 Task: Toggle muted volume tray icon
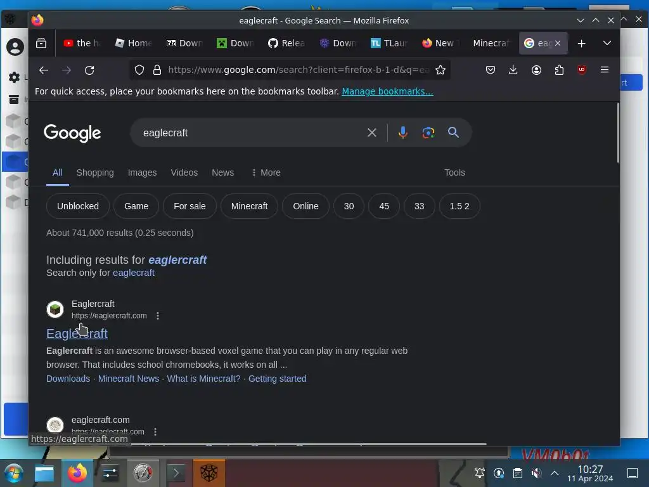536,473
